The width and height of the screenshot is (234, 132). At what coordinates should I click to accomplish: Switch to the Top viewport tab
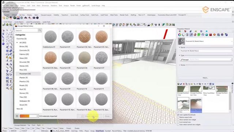point(29,125)
